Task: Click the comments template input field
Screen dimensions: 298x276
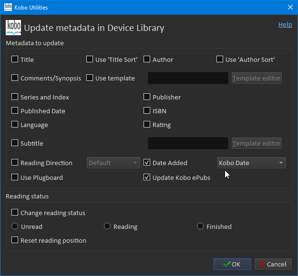Action: pyautogui.click(x=188, y=78)
